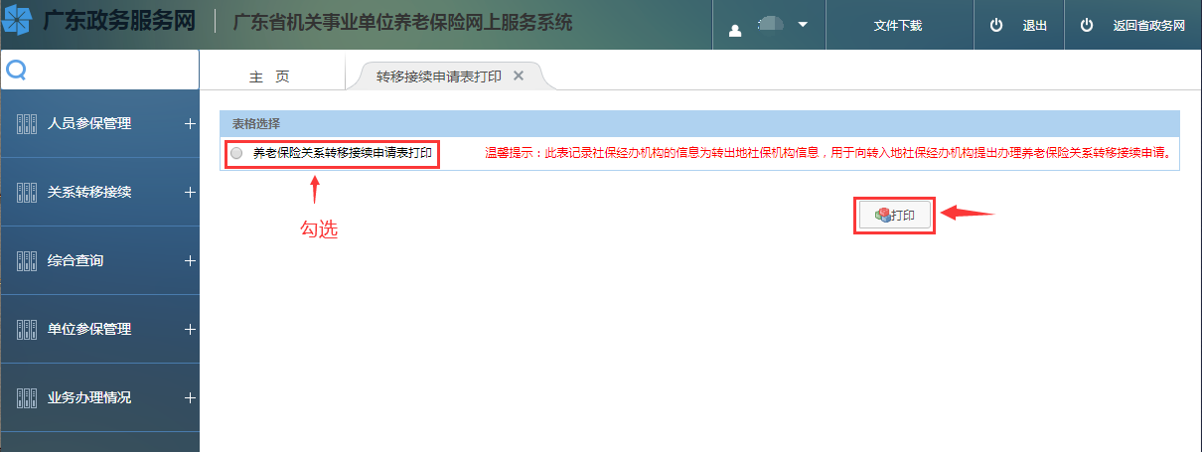Click the user profile avatar icon
The width and height of the screenshot is (1202, 452).
(x=735, y=27)
